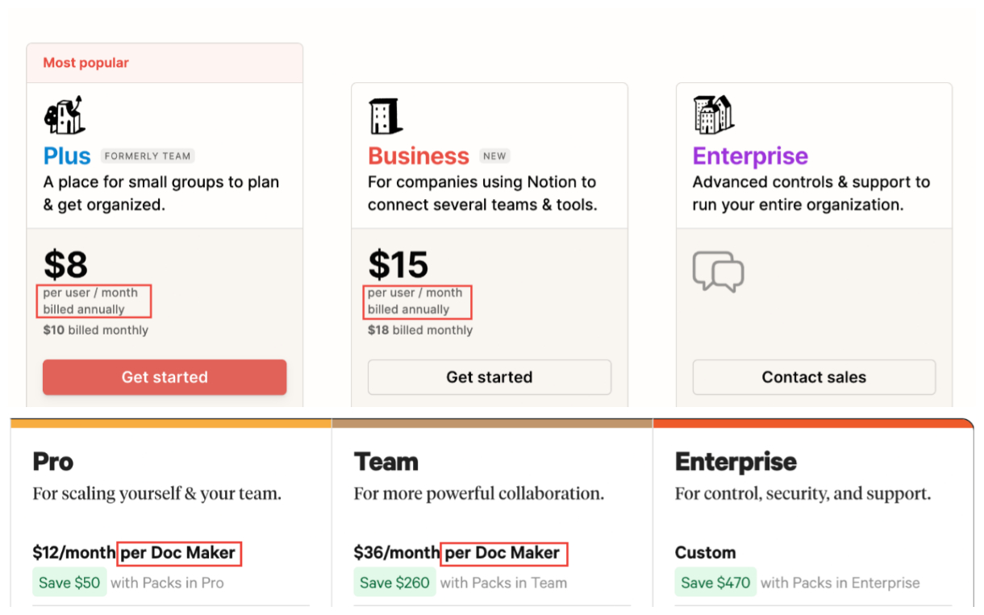Click the $15 Business plan price

tap(398, 264)
